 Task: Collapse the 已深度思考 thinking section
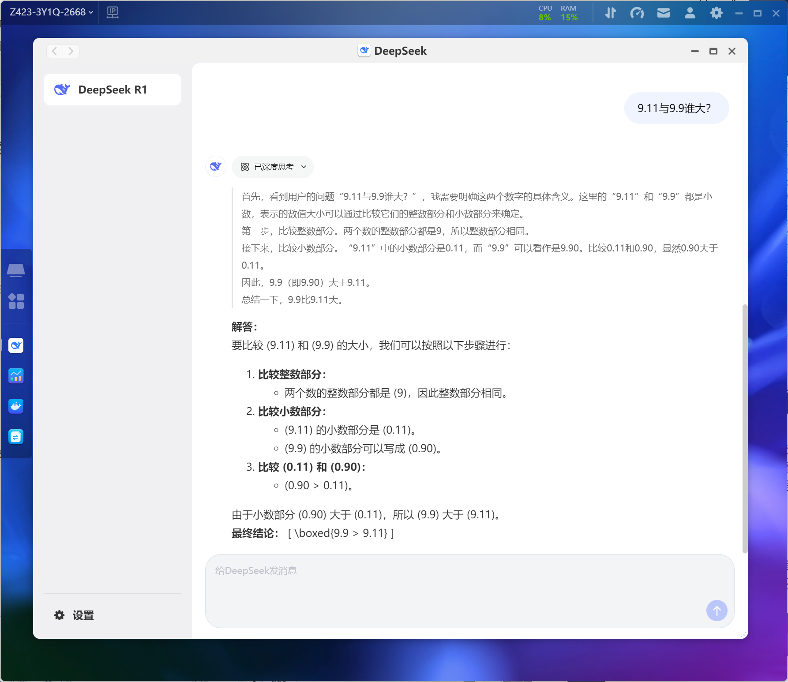click(273, 167)
